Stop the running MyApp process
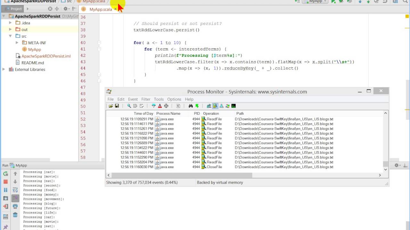Screen dimensions: 410x230 [x=5, y=182]
